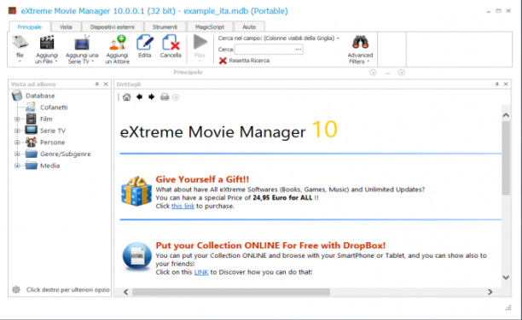Click the LINK about DropBox

[x=201, y=272]
